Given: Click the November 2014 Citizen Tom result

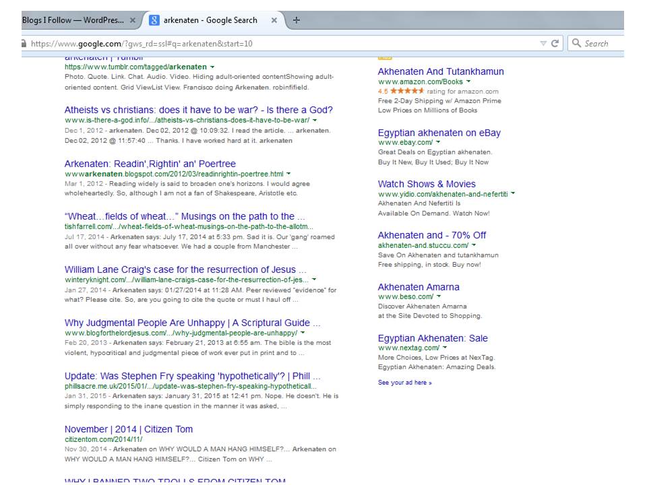Looking at the screenshot, I should pyautogui.click(x=128, y=429).
